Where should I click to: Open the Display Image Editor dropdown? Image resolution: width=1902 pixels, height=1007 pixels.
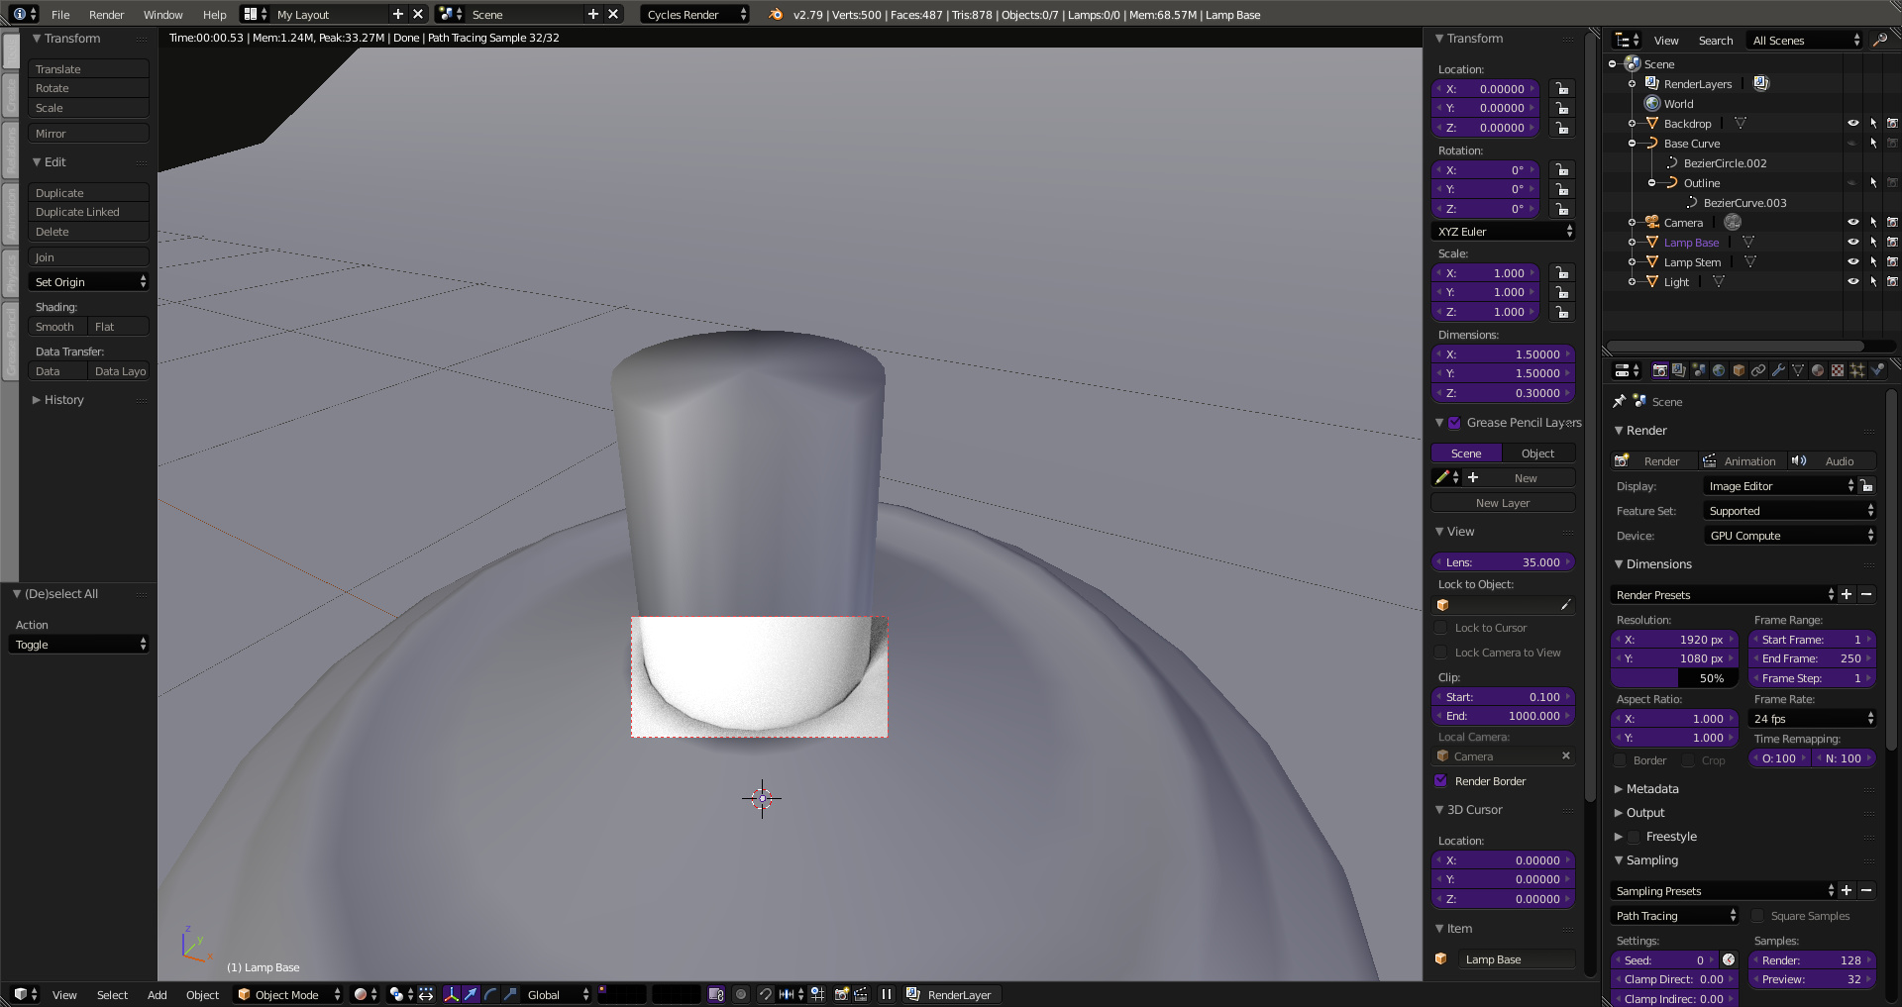pyautogui.click(x=1779, y=486)
